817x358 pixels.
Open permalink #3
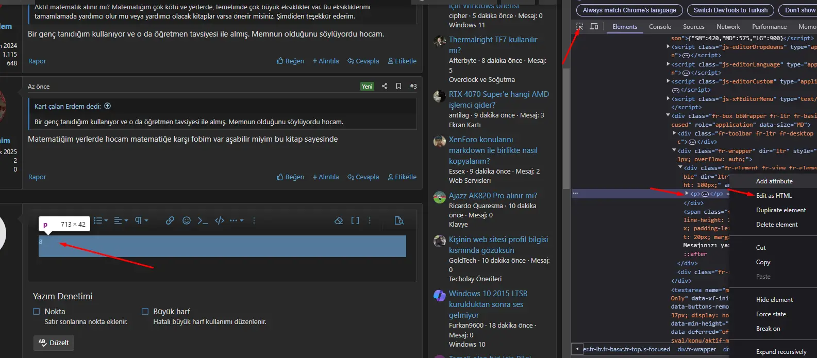tap(413, 86)
